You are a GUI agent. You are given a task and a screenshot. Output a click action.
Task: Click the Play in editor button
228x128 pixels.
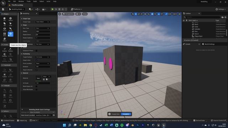[52, 9]
